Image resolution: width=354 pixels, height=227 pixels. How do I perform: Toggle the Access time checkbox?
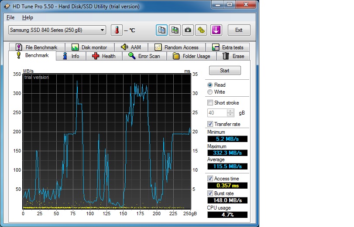[x=210, y=179]
